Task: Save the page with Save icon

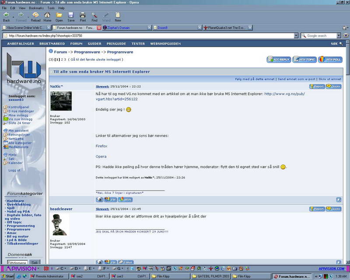Action: (71, 17)
